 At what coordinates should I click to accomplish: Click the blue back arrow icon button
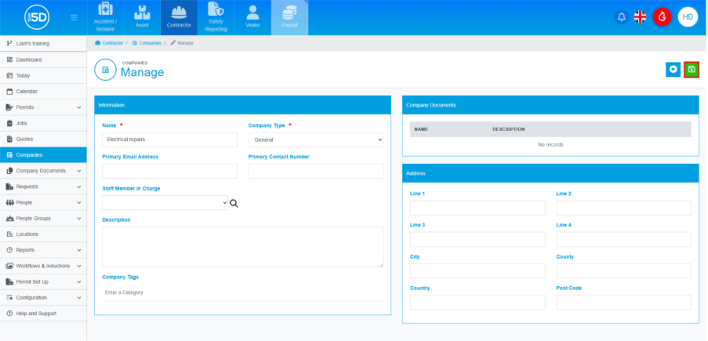673,70
